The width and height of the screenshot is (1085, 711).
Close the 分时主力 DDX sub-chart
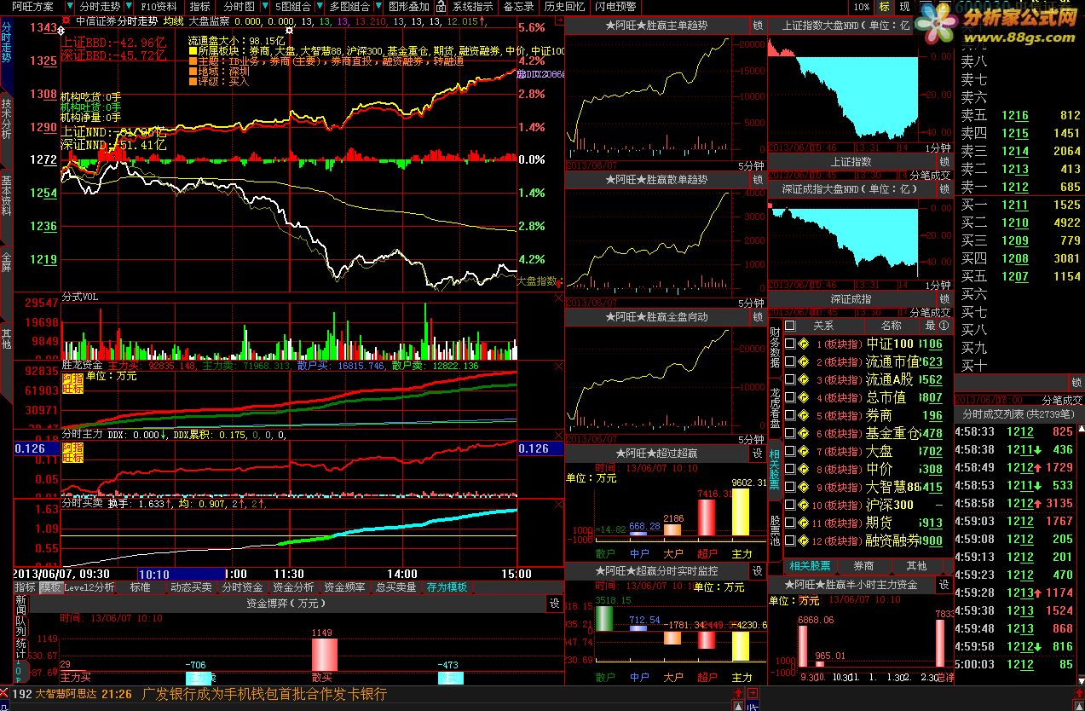558,434
